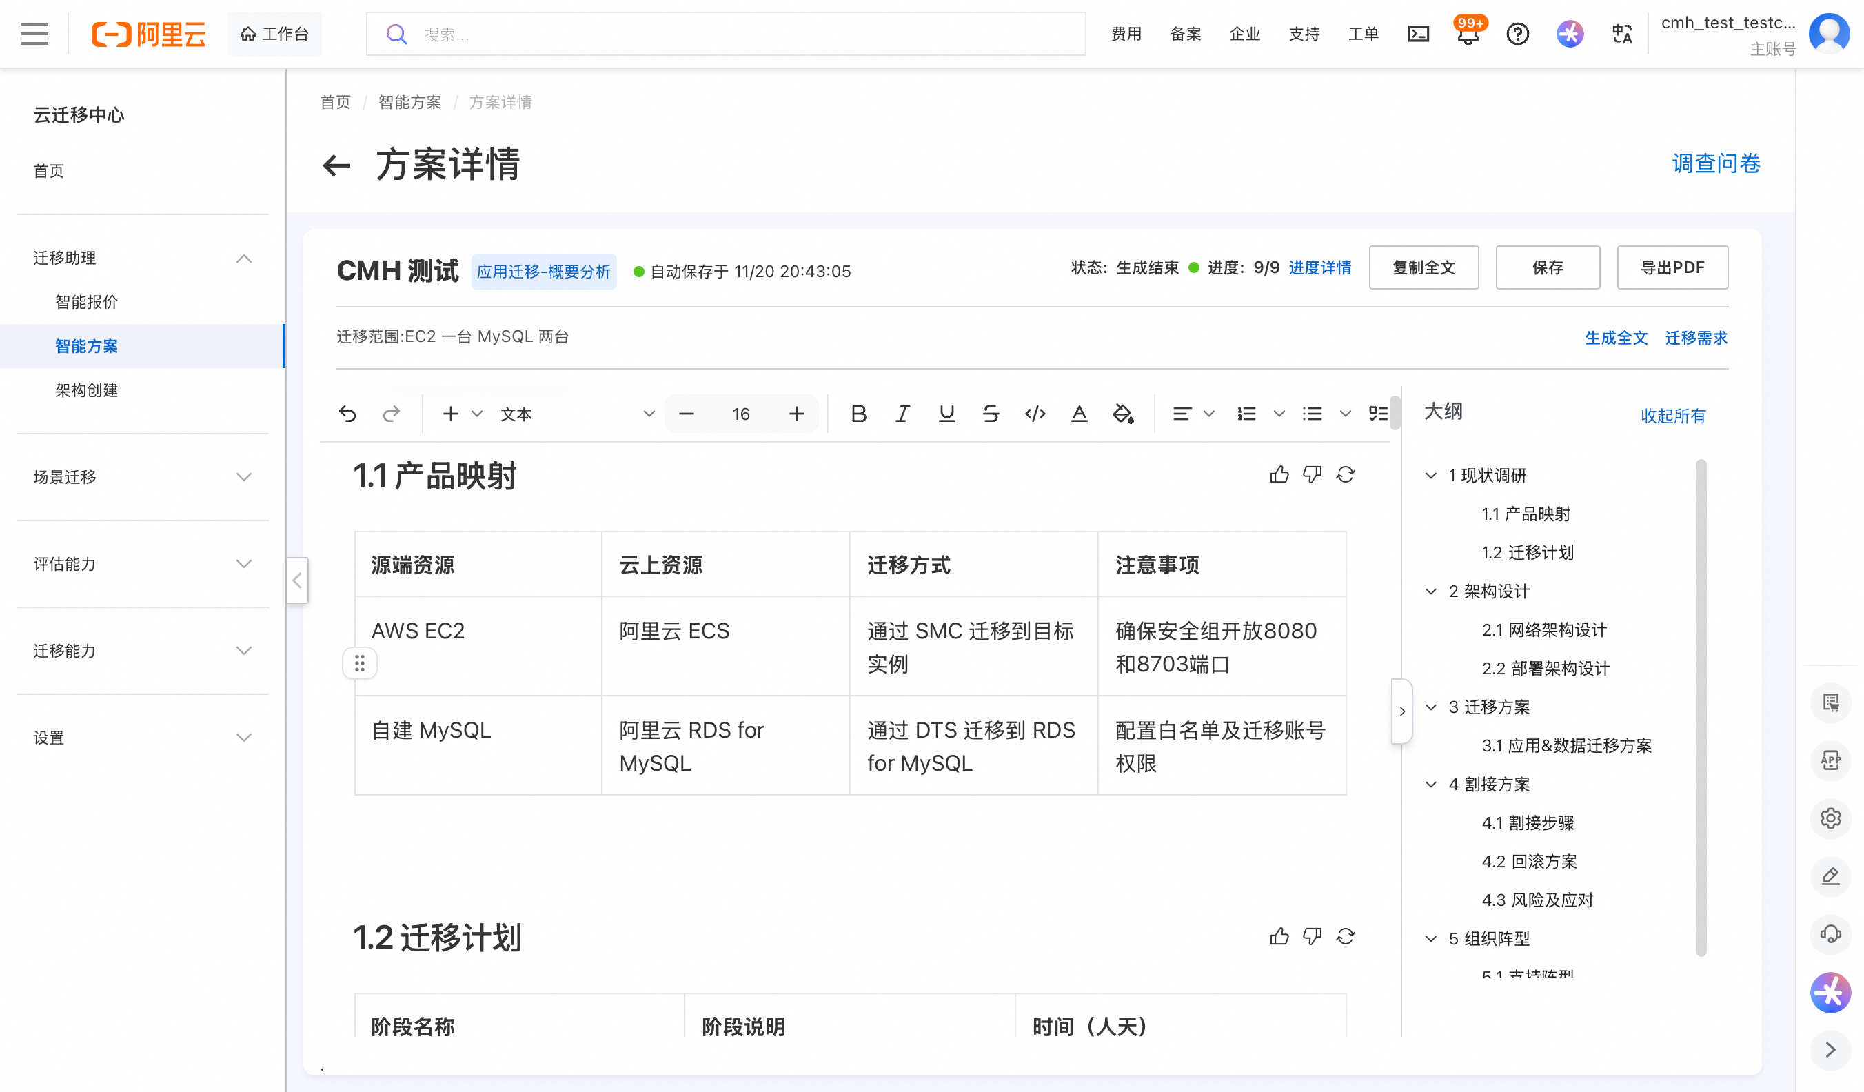Open the 进度详情 link
This screenshot has height=1092, width=1864.
pos(1319,267)
